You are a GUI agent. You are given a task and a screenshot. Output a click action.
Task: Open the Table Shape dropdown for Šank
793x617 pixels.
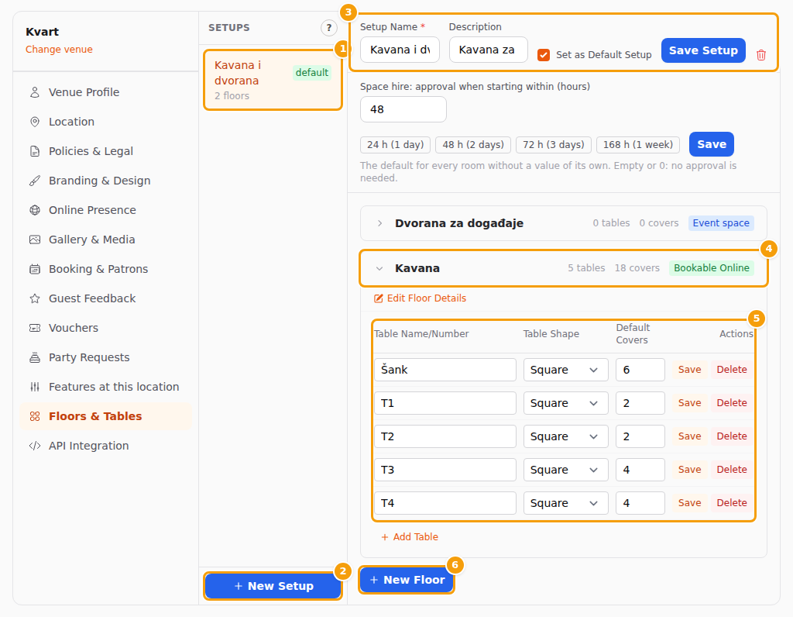565,370
